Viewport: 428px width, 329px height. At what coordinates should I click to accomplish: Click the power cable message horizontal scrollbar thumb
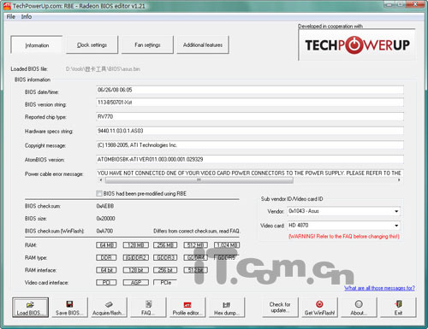pos(199,180)
